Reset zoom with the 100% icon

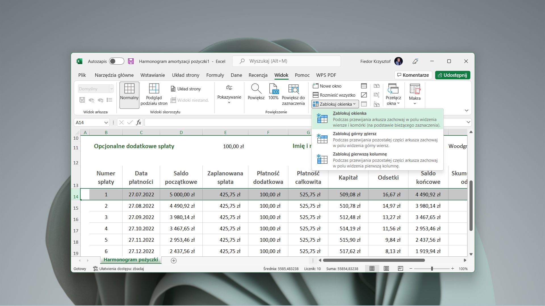273,92
